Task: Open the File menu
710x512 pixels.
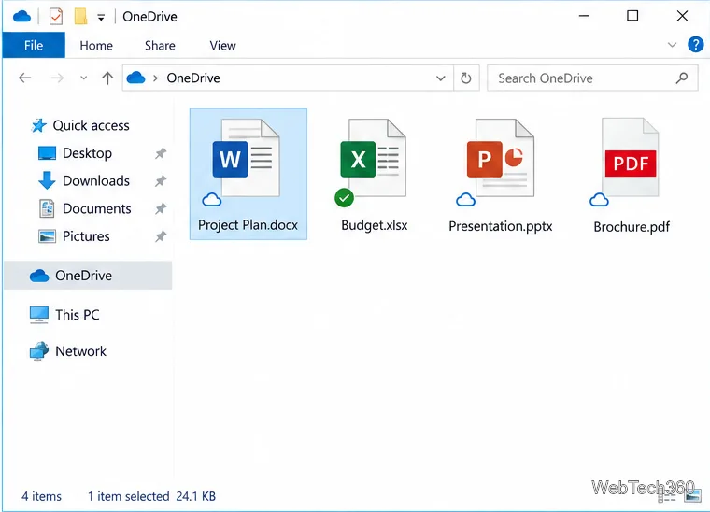Action: point(34,45)
